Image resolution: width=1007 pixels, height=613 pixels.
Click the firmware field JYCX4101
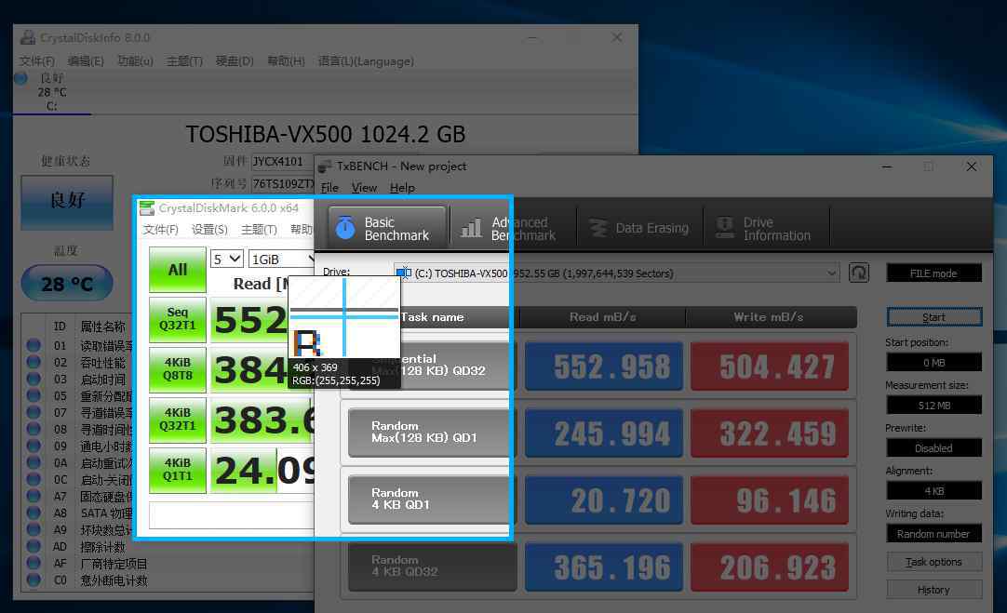click(x=283, y=161)
